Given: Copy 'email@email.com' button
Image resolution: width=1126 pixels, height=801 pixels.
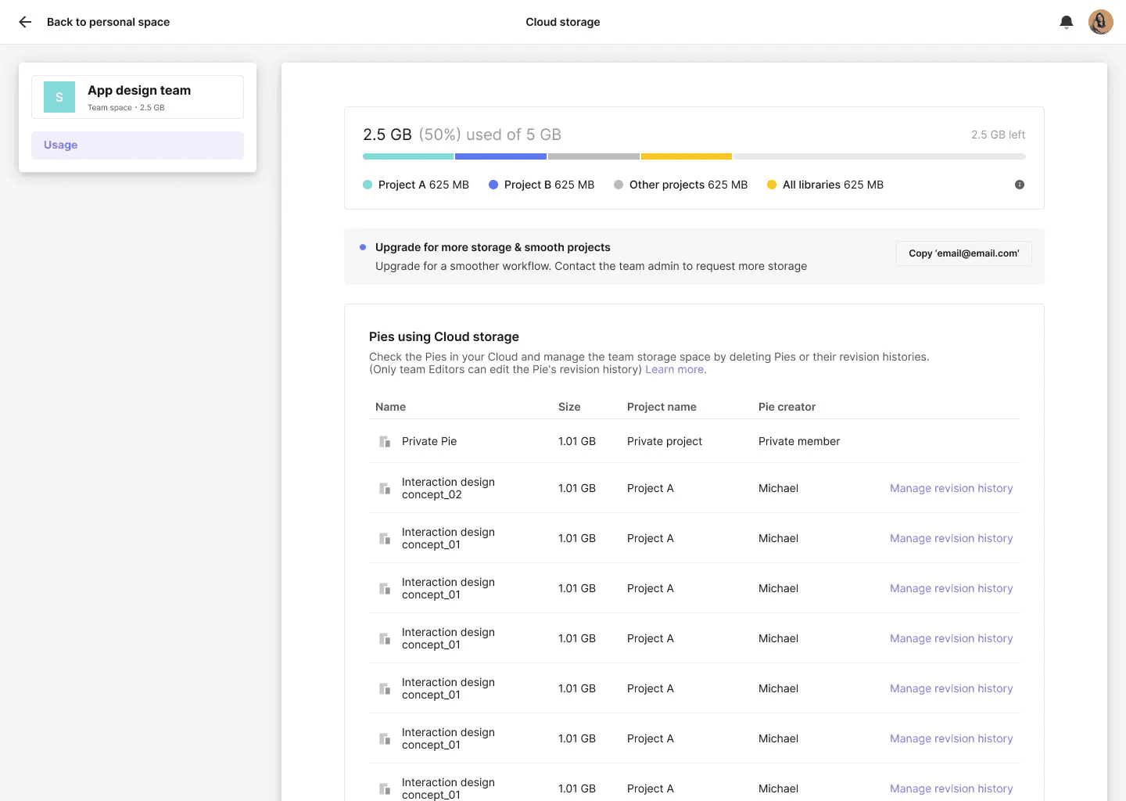Looking at the screenshot, I should pos(963,253).
